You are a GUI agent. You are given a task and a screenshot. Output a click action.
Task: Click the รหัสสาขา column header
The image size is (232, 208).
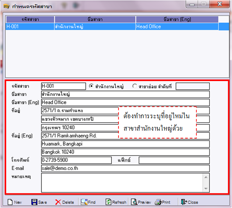point(30,19)
